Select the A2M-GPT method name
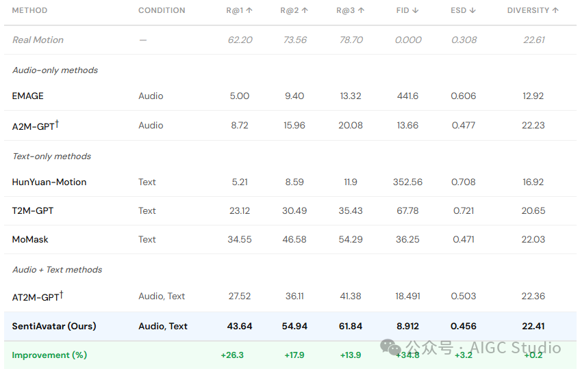The height and width of the screenshot is (371, 580). [x=35, y=126]
